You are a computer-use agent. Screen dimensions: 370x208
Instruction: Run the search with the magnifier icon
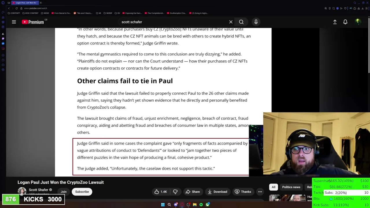click(x=241, y=22)
